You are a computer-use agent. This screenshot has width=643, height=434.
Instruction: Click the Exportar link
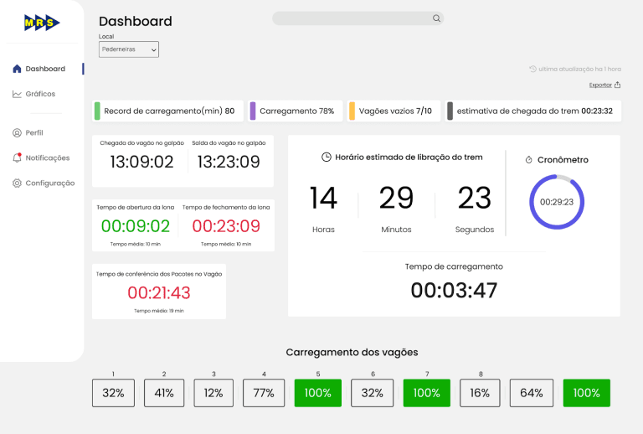[600, 85]
